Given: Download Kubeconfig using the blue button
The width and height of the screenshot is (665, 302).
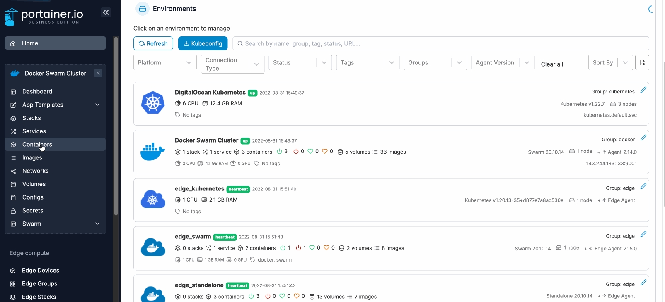Looking at the screenshot, I should click(203, 43).
